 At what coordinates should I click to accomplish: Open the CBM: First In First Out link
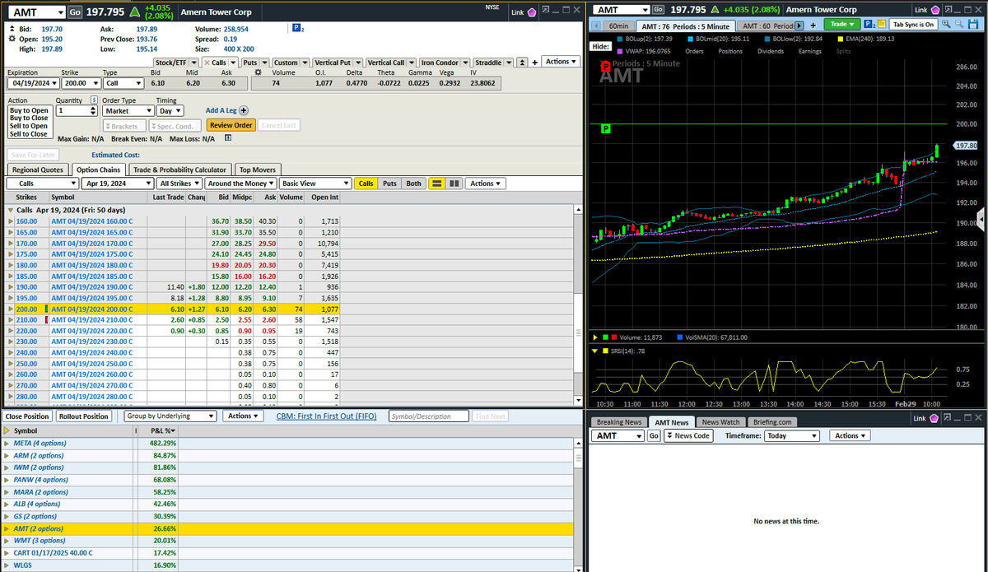326,416
